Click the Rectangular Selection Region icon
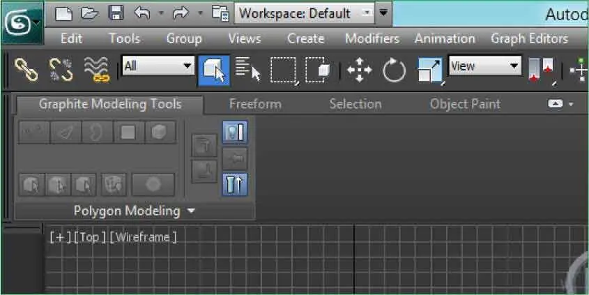Viewport: 589px width, 295px height. tap(284, 70)
